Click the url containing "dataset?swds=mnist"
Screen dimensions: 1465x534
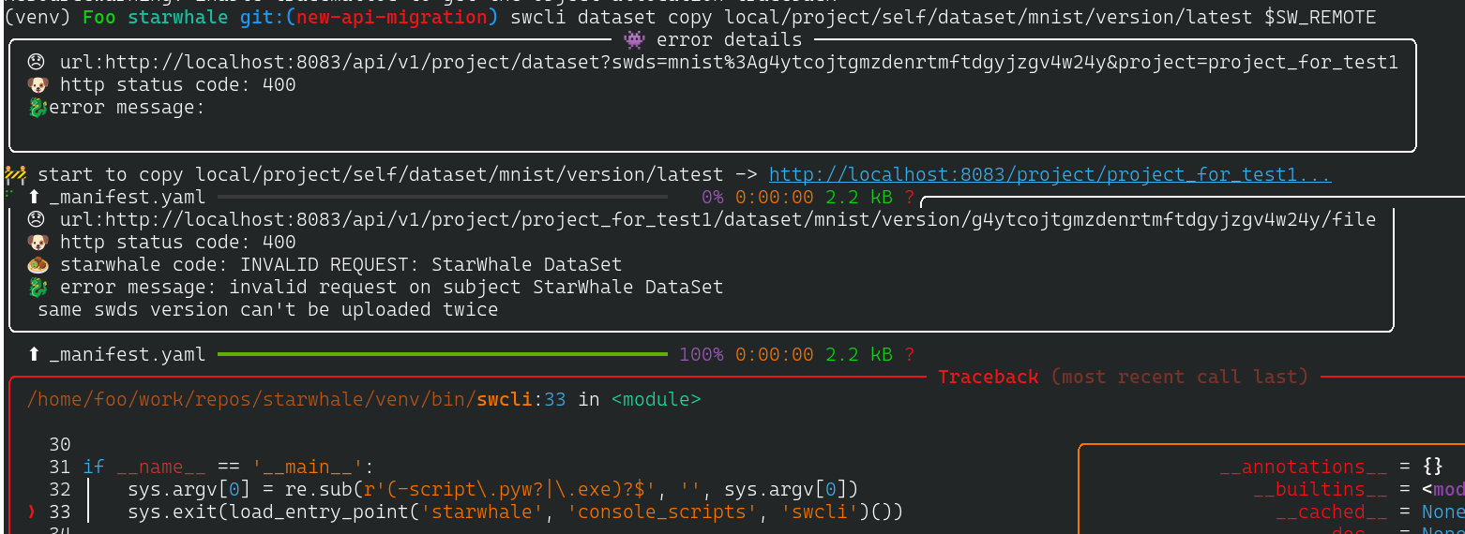pyautogui.click(x=729, y=63)
